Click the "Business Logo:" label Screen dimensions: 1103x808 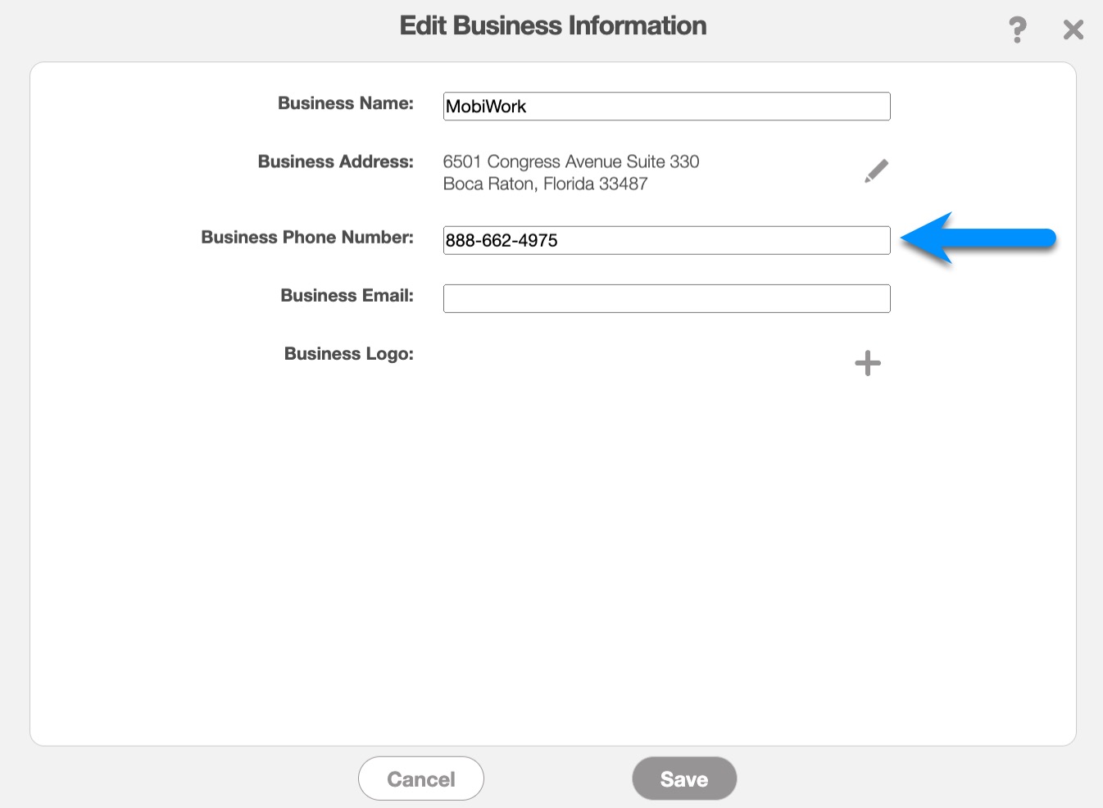pyautogui.click(x=348, y=353)
